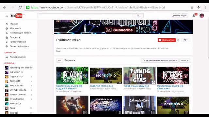Click the green padlock security icon
Viewport: 209px width, 117px height.
click(x=27, y=7)
